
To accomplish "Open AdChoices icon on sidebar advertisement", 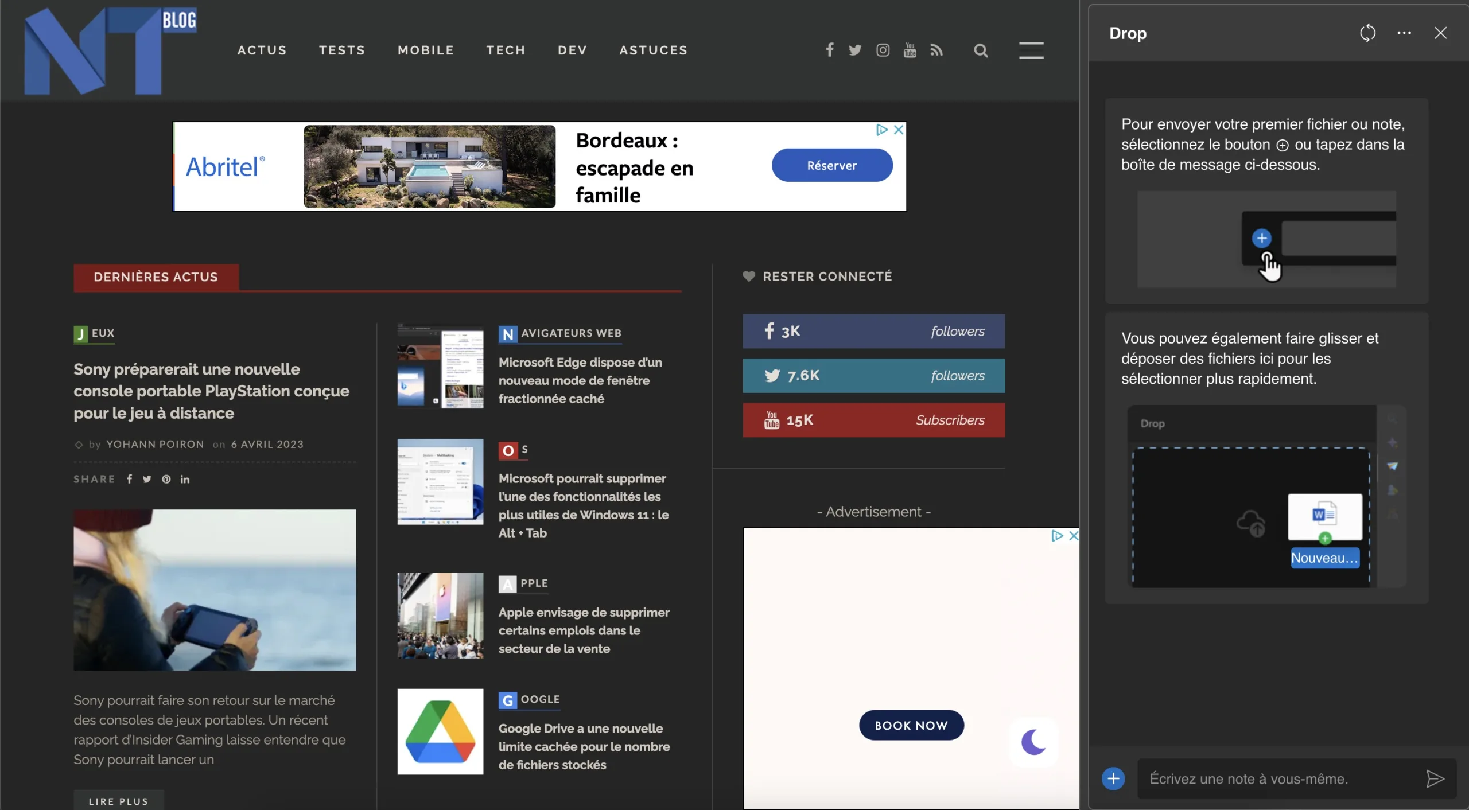I will [1057, 535].
